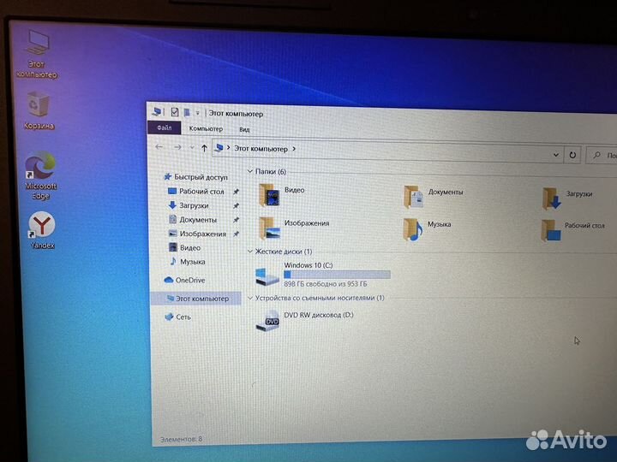The width and height of the screenshot is (617, 462).
Task: Select Загрузки in navigation pane
Action: pyautogui.click(x=189, y=205)
